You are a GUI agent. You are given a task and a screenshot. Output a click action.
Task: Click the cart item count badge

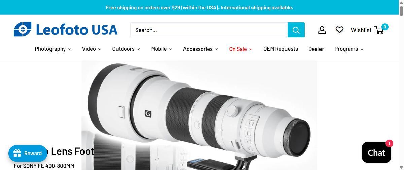point(385,27)
